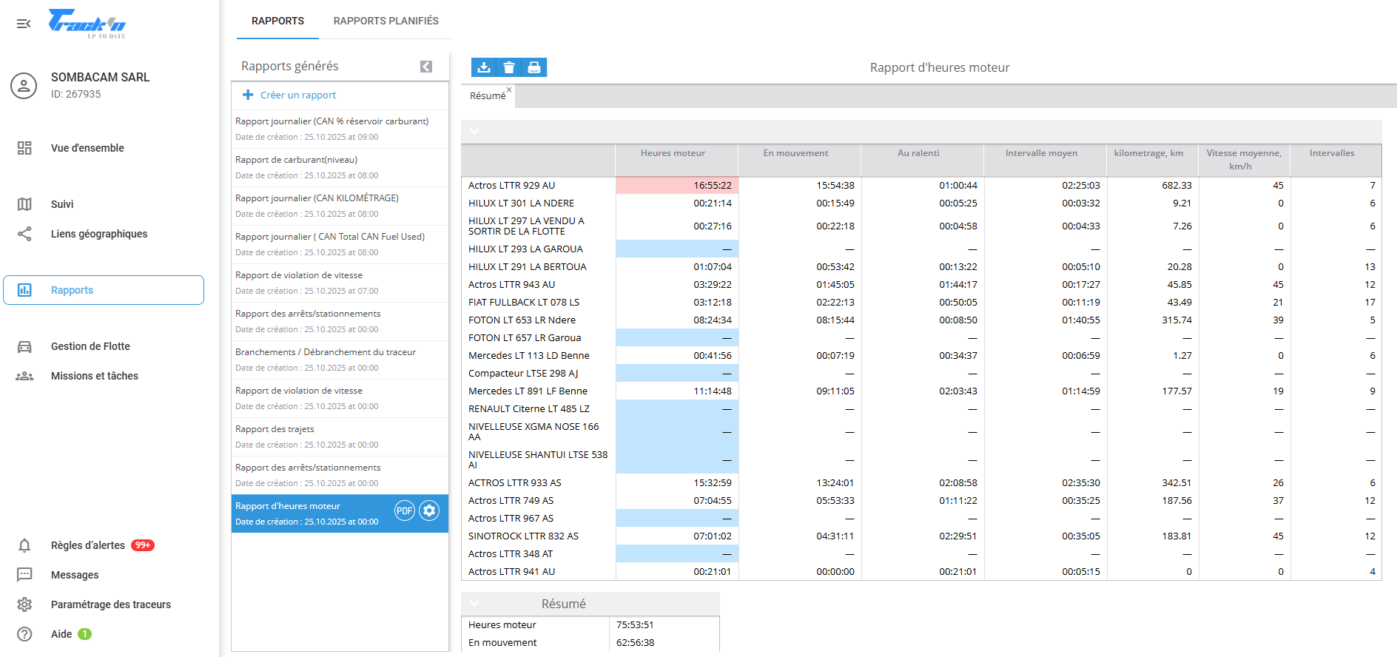The width and height of the screenshot is (1397, 657).
Task: Open settings gear for Rapport d'heures moteur
Action: (x=429, y=511)
